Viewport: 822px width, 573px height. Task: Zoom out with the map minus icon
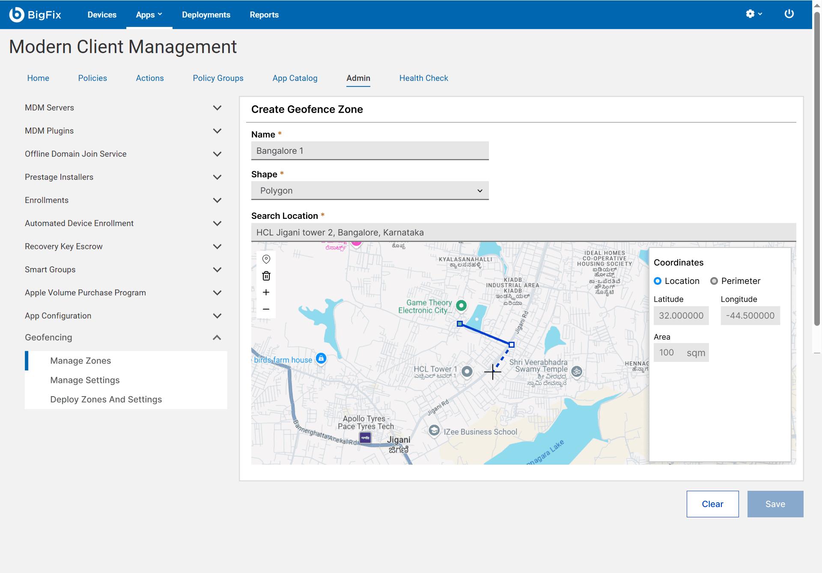coord(266,309)
